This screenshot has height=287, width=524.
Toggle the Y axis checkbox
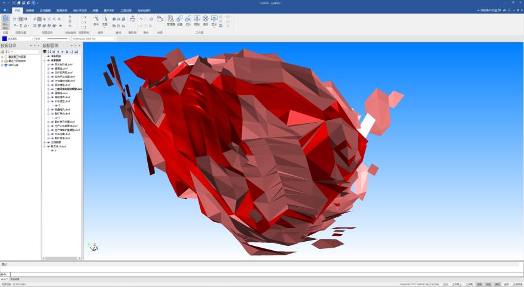pos(83,23)
